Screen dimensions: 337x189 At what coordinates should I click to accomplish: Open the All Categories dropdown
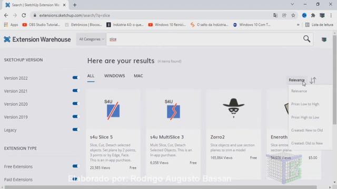pyautogui.click(x=91, y=39)
